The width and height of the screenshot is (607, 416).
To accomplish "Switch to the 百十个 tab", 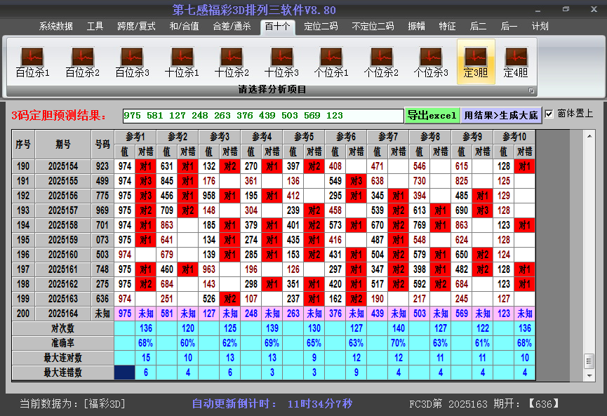I will (x=278, y=27).
